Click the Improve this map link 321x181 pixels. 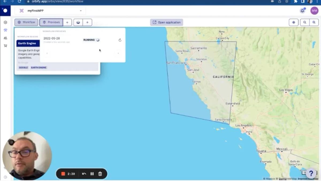click(x=308, y=179)
